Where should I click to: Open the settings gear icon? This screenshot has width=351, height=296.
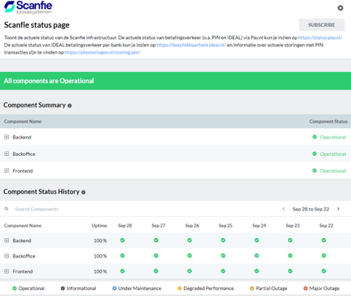pos(340,8)
